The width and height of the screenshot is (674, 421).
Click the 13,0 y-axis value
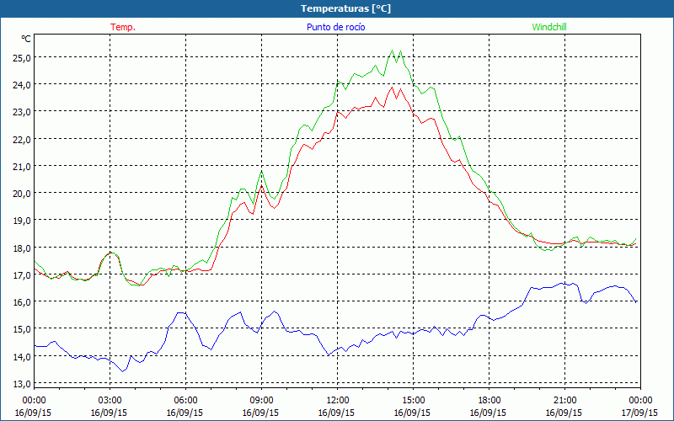(22, 384)
